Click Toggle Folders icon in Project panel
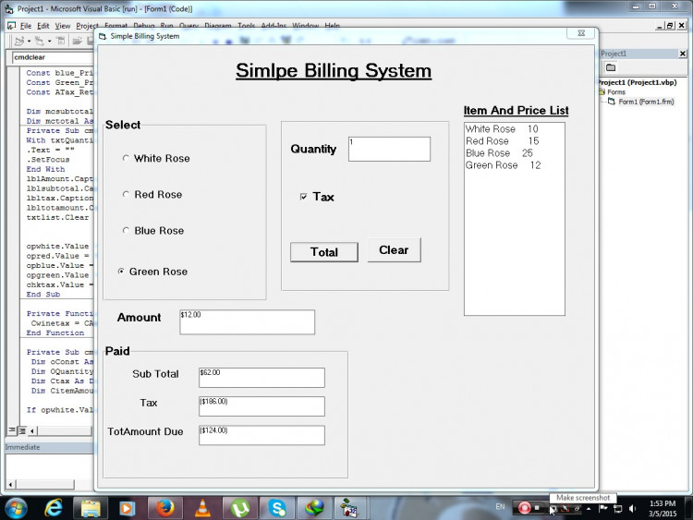Screen dimensions: 693x520 pos(611,67)
